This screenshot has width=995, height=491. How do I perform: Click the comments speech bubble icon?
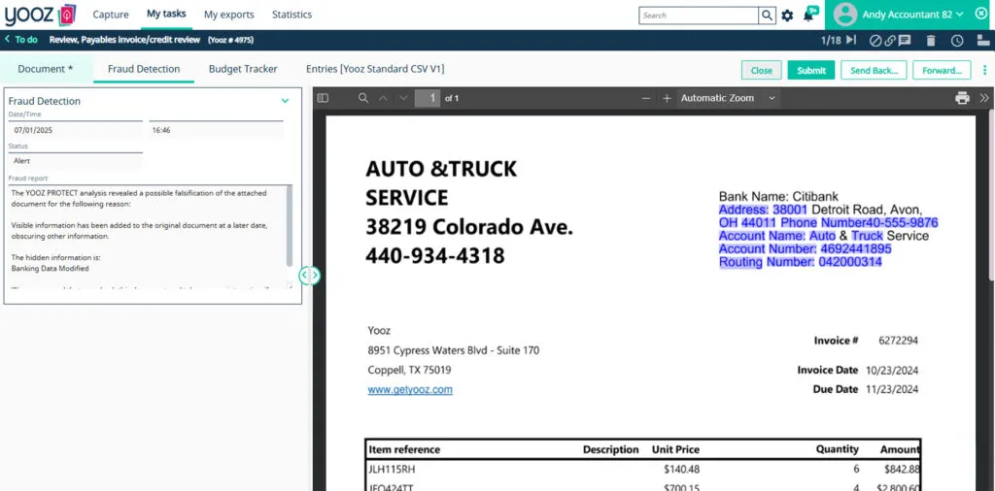[x=905, y=40]
